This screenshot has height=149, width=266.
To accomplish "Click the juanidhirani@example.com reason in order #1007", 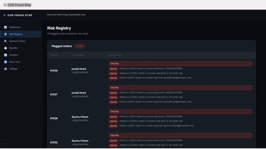I will (x=156, y=102).
